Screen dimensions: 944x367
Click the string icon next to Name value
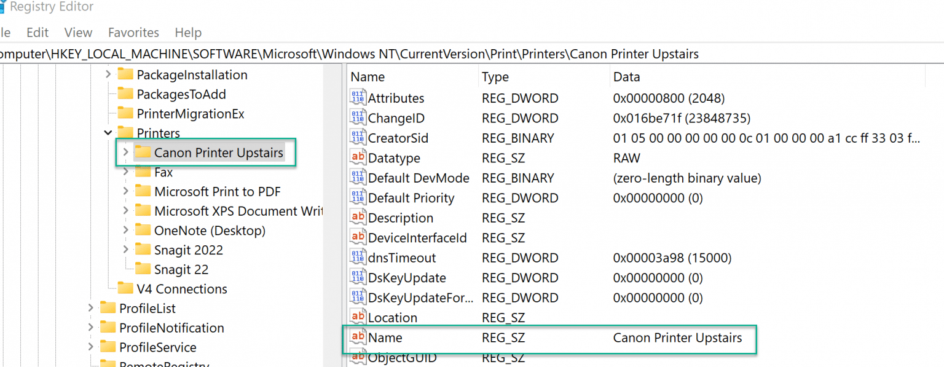pyautogui.click(x=358, y=337)
